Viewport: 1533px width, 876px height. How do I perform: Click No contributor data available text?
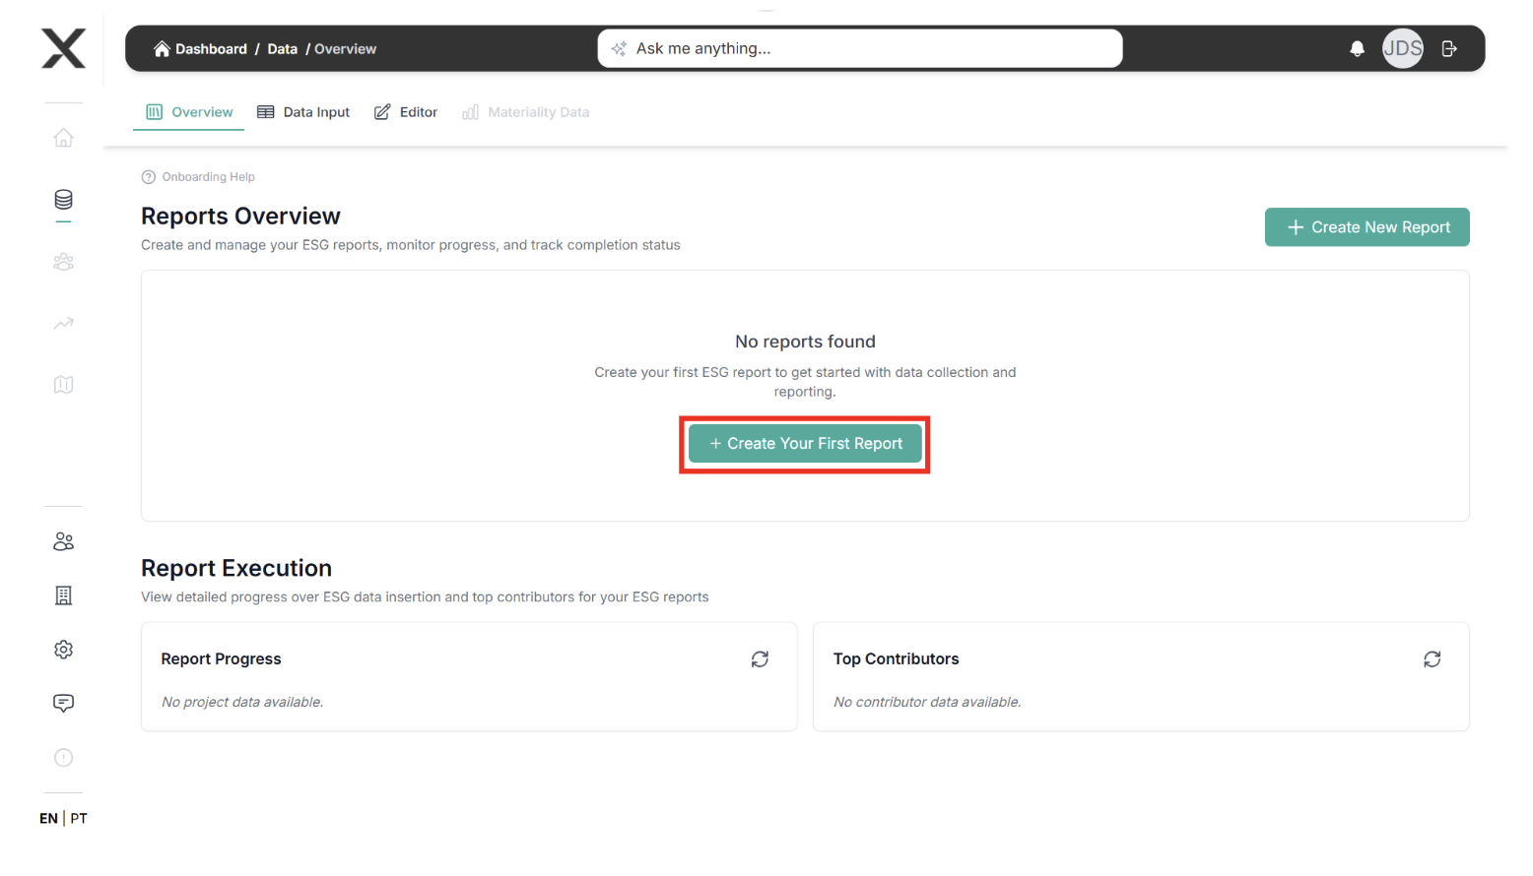[x=927, y=702]
